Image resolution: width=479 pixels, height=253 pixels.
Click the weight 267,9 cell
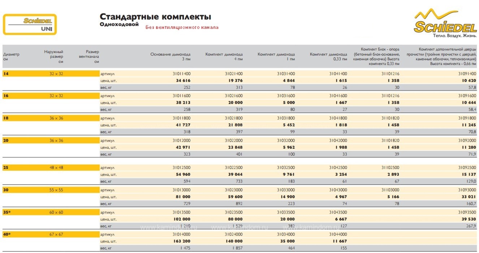coord(470,226)
